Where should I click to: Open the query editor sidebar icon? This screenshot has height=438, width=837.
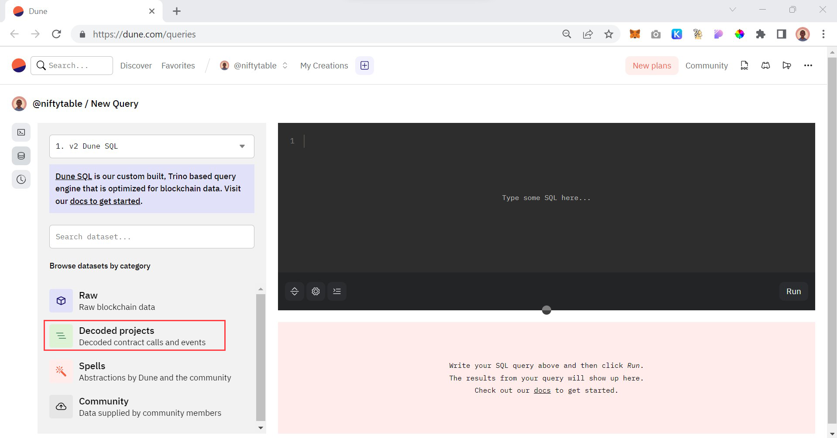click(x=21, y=132)
